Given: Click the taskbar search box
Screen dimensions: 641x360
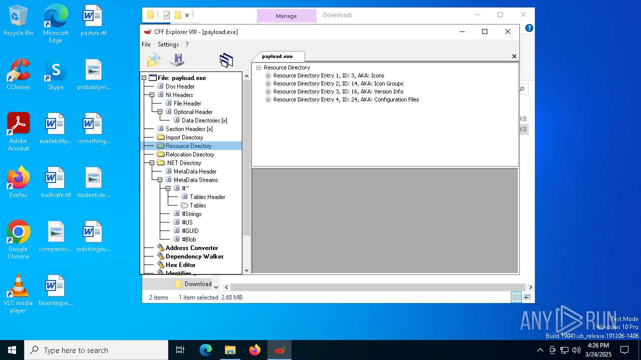Looking at the screenshot, I should 96,350.
